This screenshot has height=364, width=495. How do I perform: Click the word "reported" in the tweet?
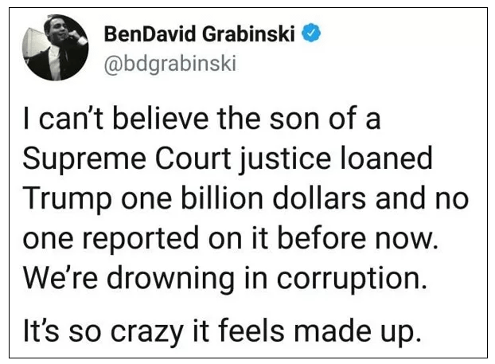(x=140, y=240)
